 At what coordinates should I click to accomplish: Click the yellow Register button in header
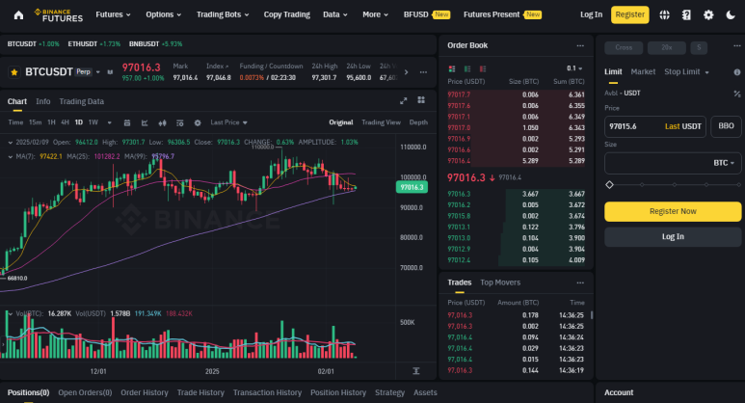(x=630, y=14)
